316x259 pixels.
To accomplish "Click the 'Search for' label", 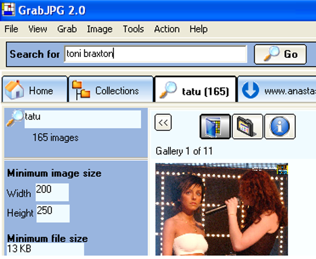I will pyautogui.click(x=35, y=54).
